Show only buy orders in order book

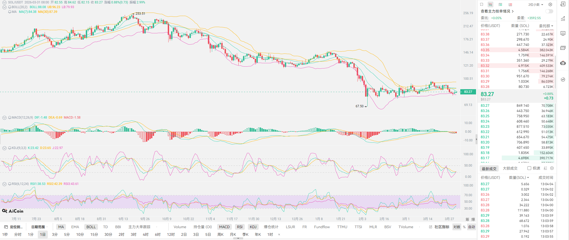point(500,4)
